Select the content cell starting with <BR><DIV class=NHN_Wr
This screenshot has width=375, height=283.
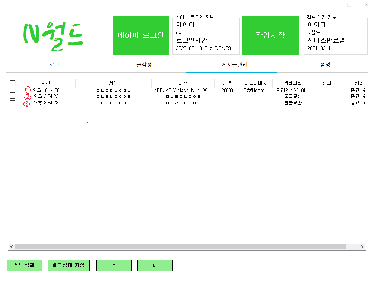[183, 91]
